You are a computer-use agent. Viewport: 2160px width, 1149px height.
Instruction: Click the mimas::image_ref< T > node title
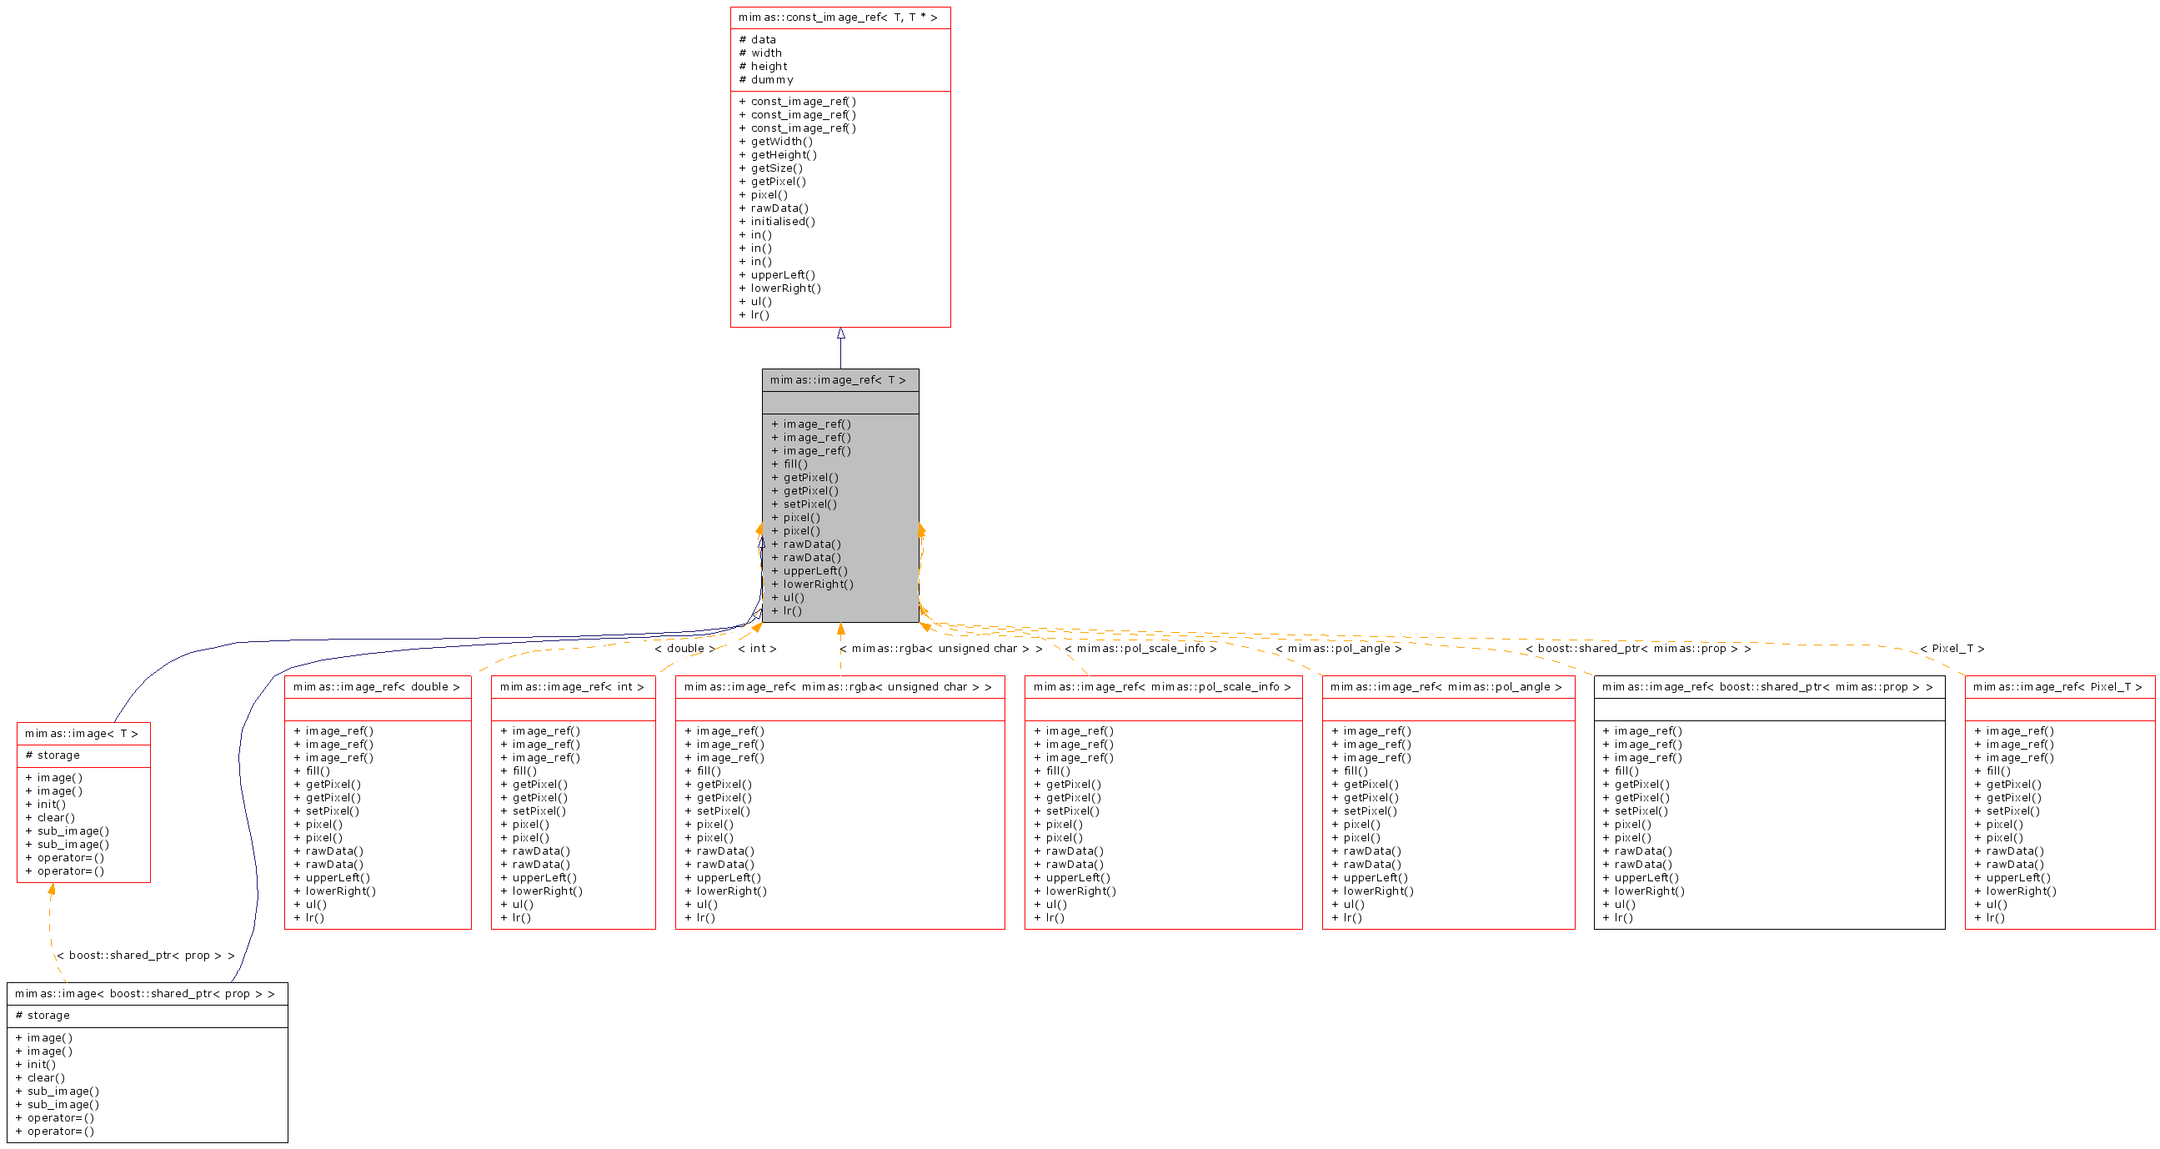point(839,380)
